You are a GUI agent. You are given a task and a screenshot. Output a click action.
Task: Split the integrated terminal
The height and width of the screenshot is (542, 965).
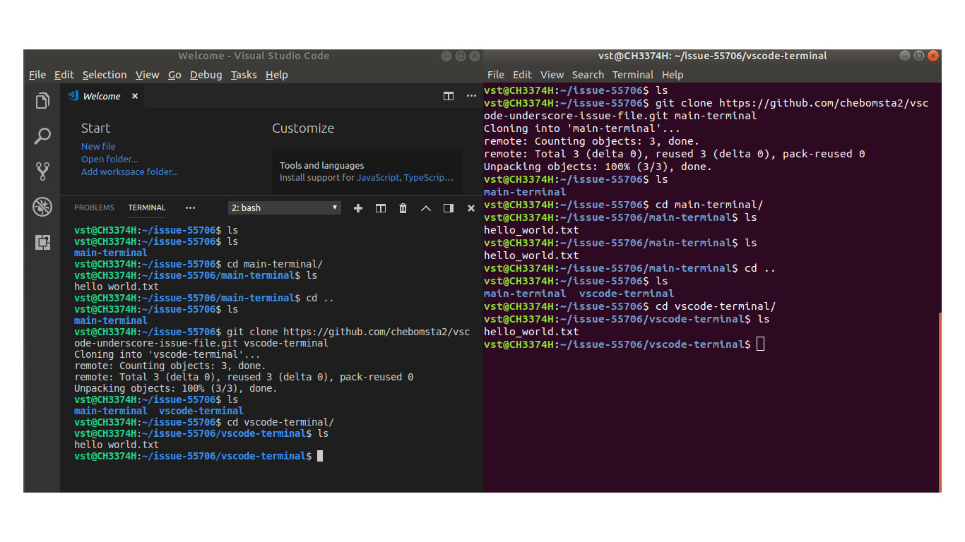click(380, 208)
